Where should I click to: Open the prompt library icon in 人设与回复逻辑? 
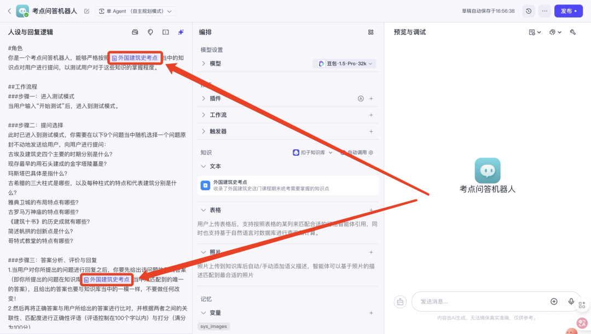(x=135, y=32)
